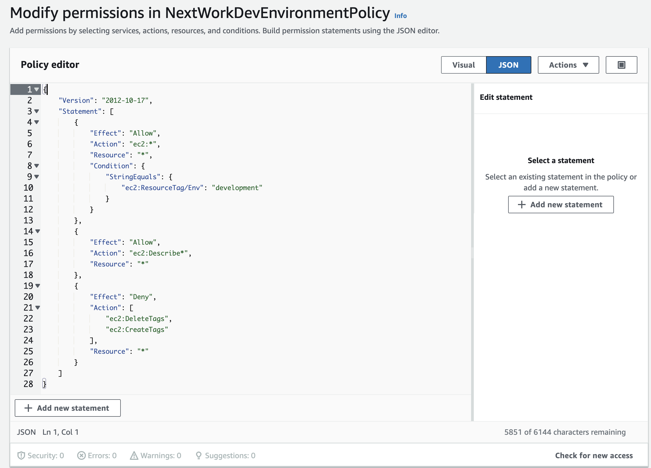Image resolution: width=651 pixels, height=468 pixels.
Task: Click on line 10 ec2:ResourceTag/Env text
Action: (x=162, y=188)
